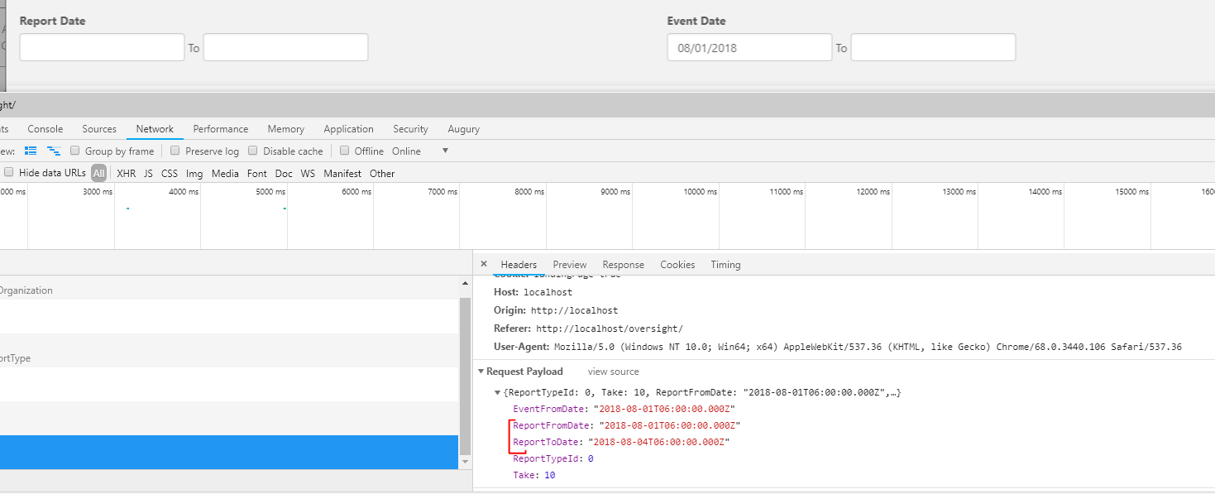1215x494 pixels.
Task: Select the Network tab
Action: tap(155, 129)
